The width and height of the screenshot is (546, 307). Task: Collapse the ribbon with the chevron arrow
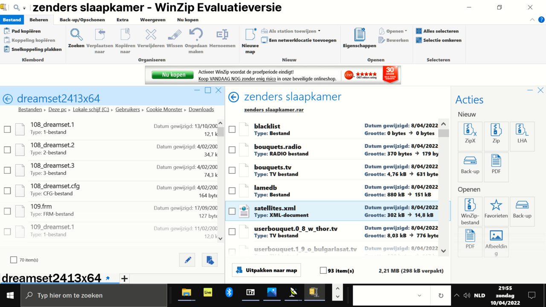coord(532,20)
